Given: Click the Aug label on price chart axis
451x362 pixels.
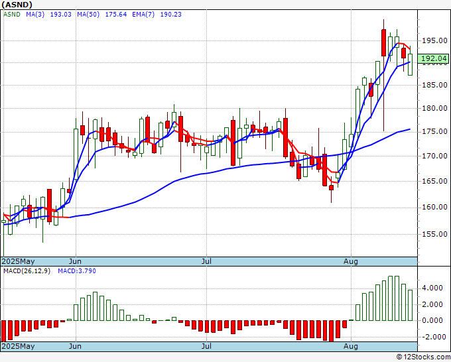Looking at the screenshot, I should [351, 261].
